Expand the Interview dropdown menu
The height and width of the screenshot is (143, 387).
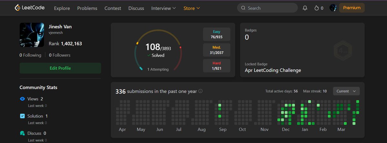[164, 8]
